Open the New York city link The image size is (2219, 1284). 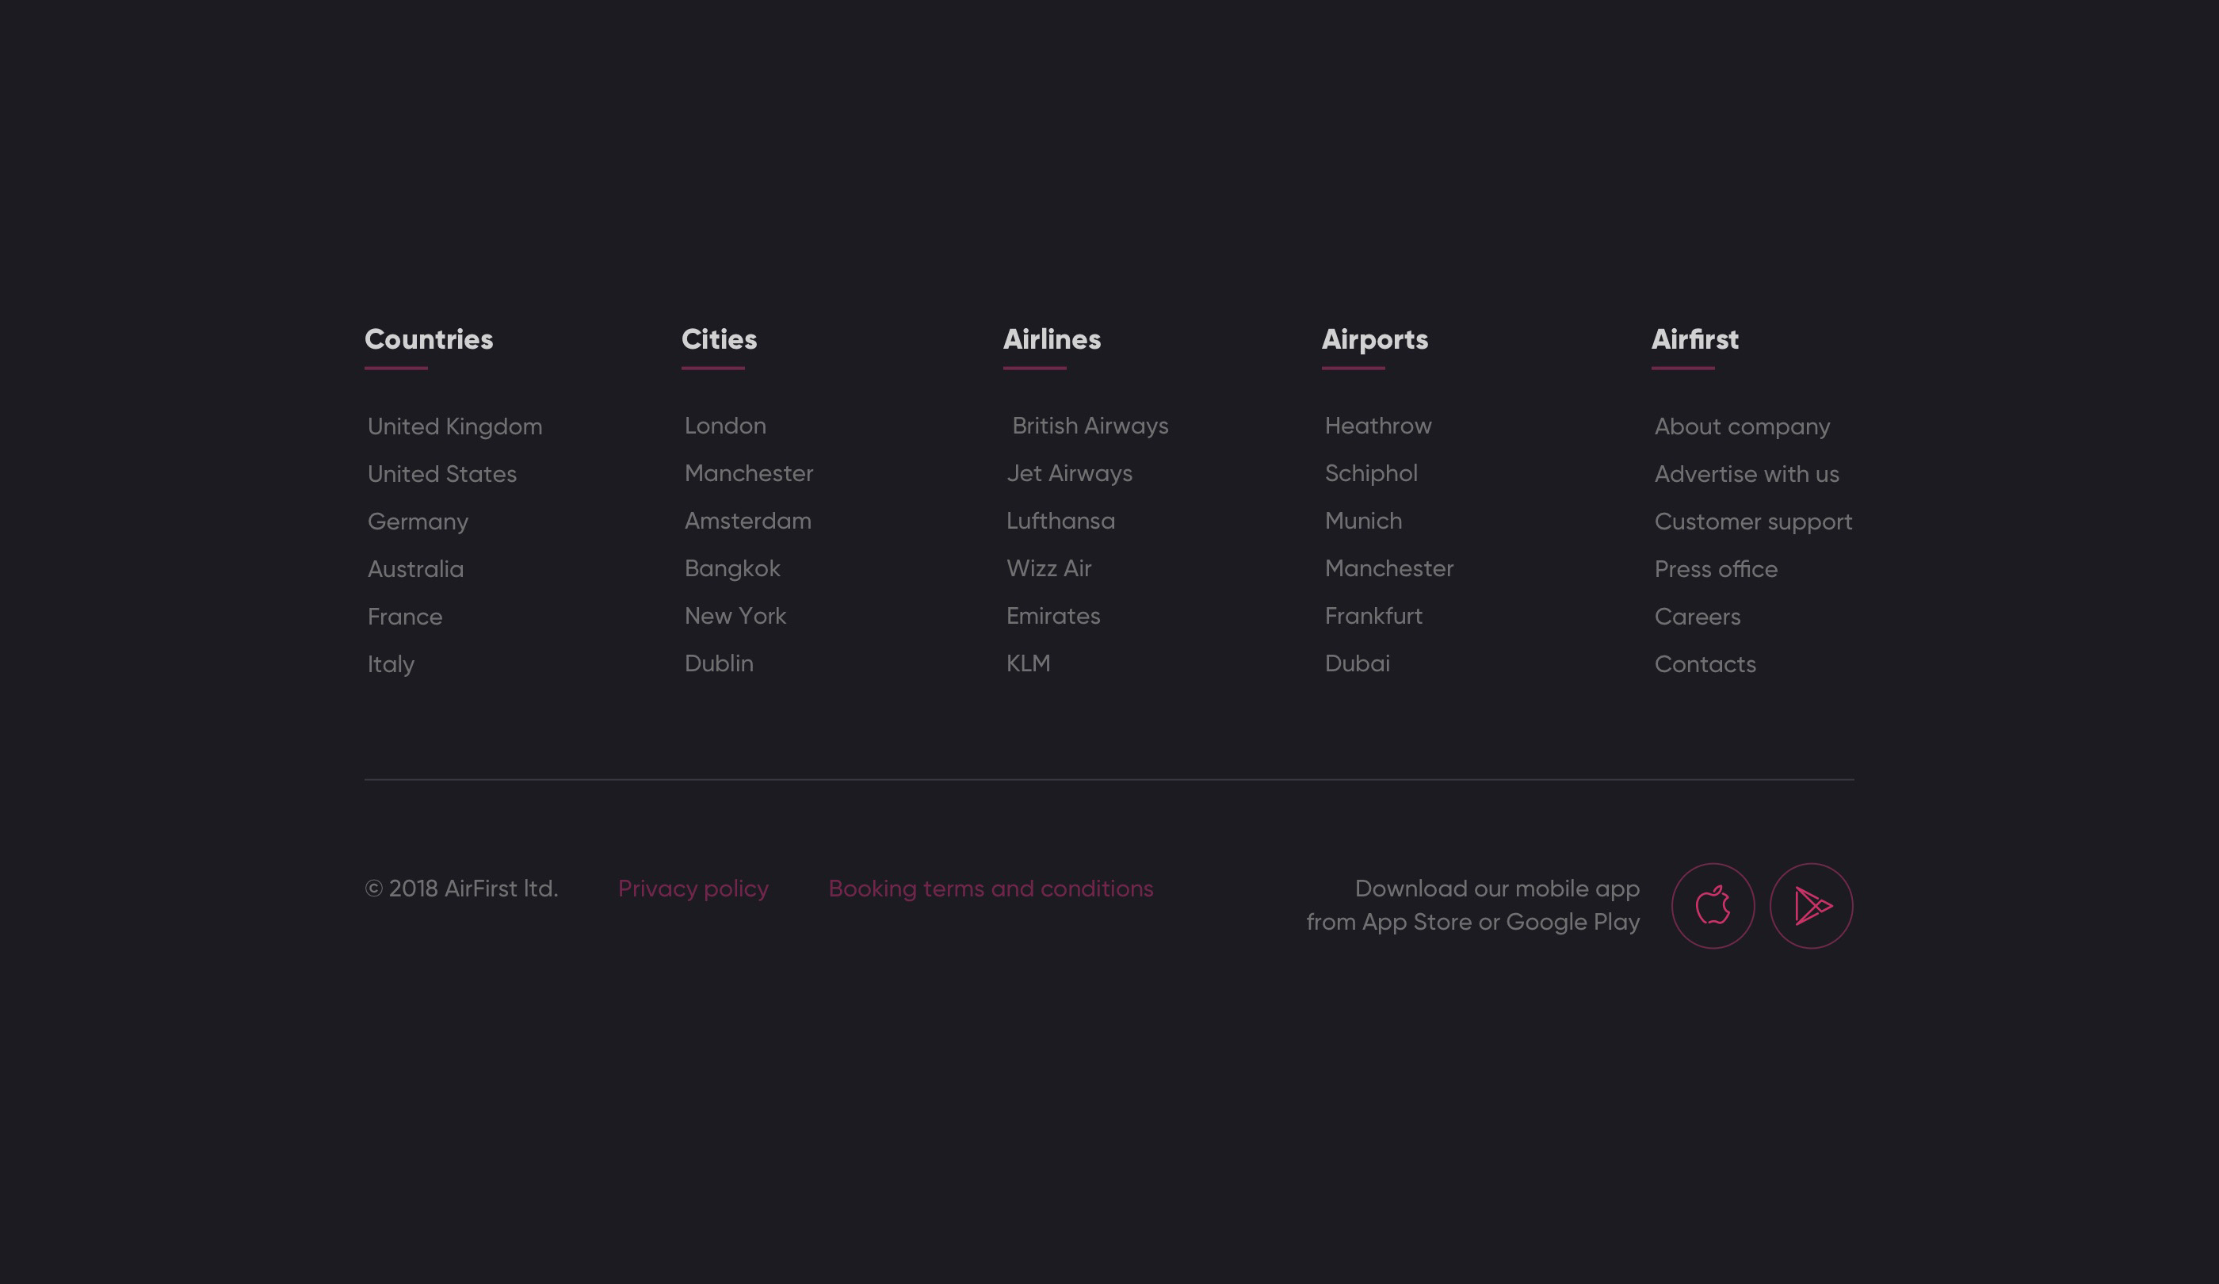click(x=735, y=616)
